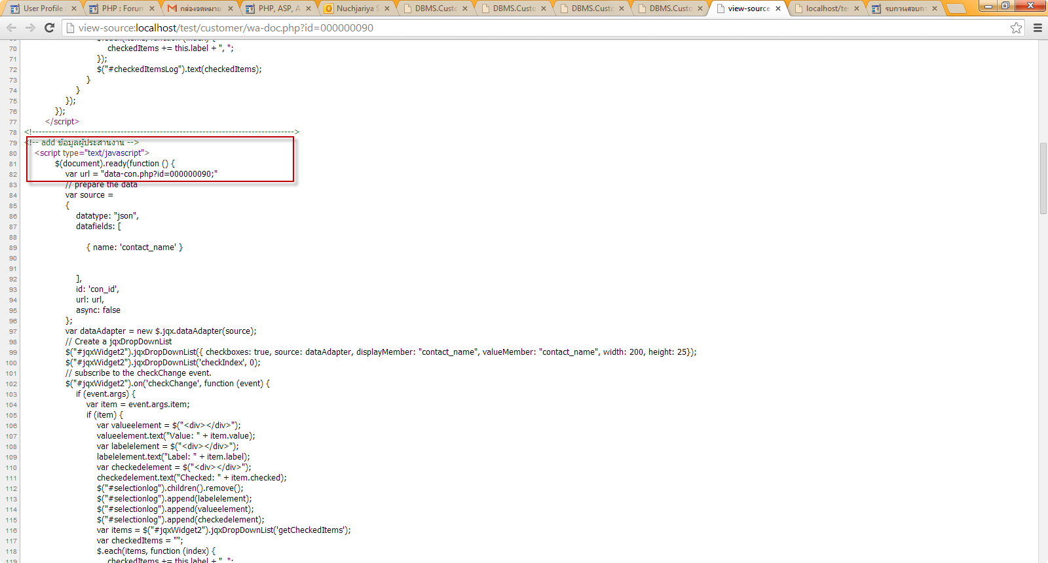The image size is (1048, 563).
Task: Click the page icon in the address bar
Action: [70, 27]
